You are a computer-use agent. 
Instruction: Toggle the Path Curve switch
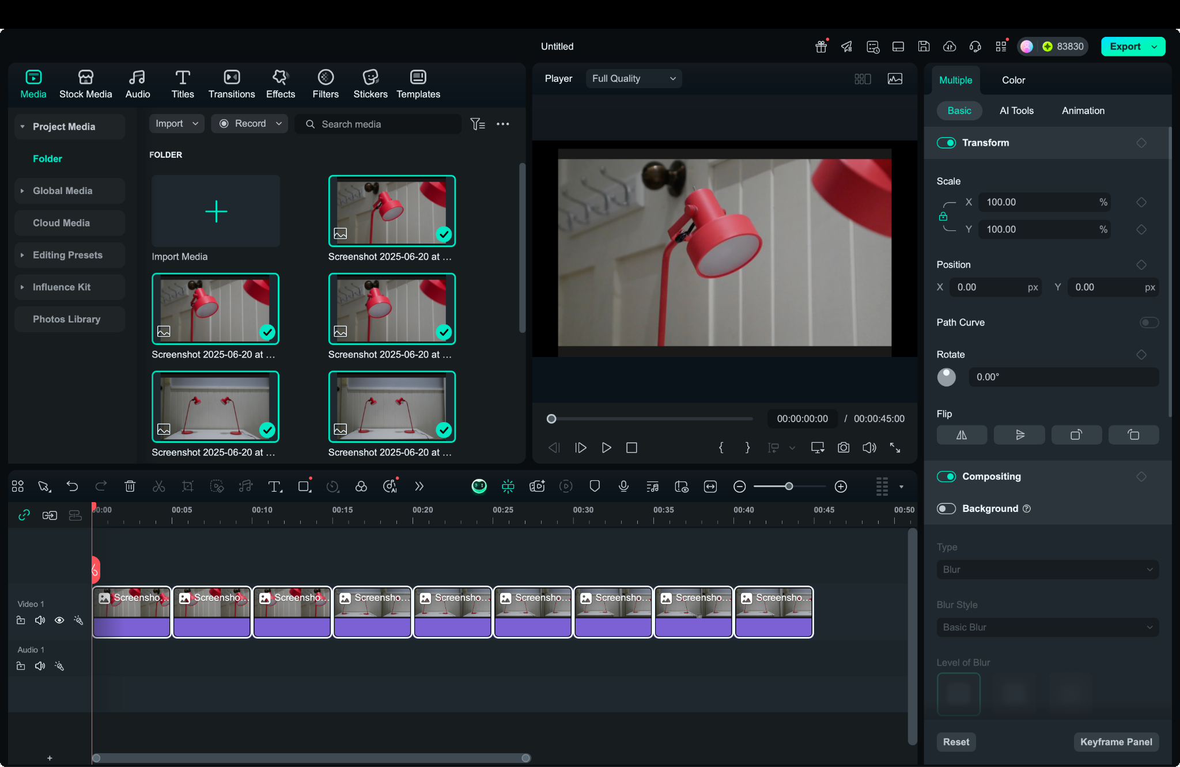point(1149,322)
